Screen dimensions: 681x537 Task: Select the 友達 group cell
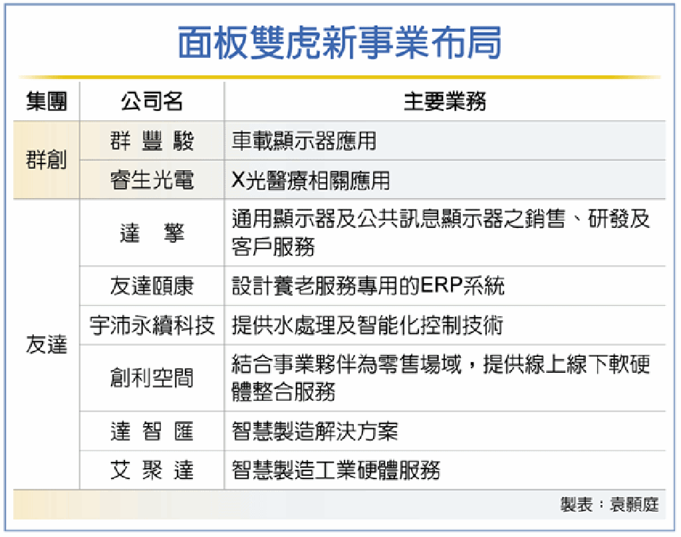pyautogui.click(x=47, y=345)
